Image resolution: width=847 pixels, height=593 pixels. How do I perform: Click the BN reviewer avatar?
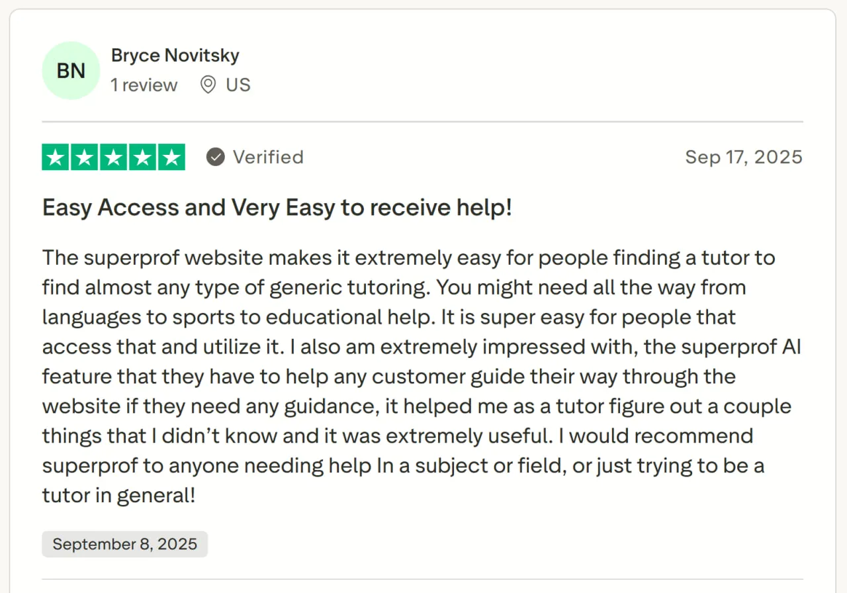tap(71, 71)
